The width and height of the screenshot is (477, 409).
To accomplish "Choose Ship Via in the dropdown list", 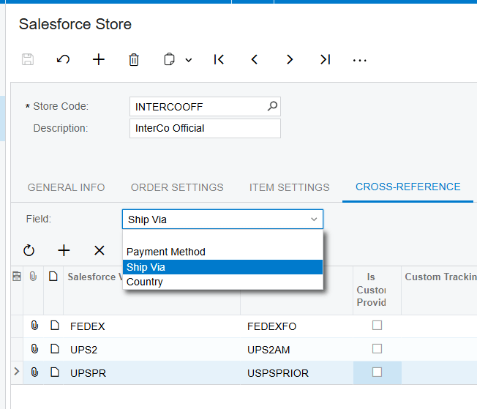I will pos(222,267).
